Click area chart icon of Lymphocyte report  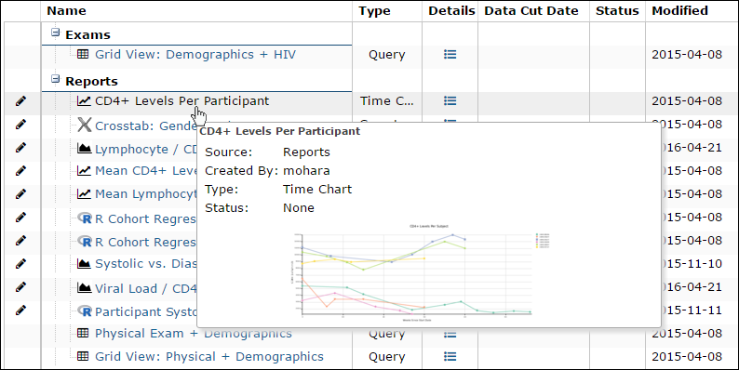85,149
